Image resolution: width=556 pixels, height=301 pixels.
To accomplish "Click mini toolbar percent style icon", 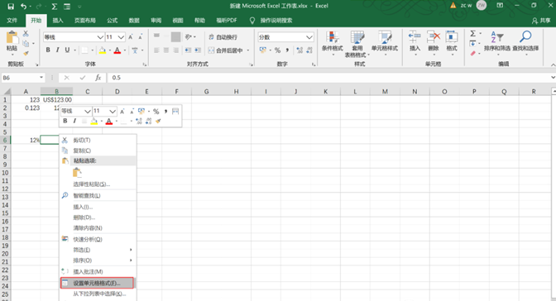I will [x=156, y=112].
